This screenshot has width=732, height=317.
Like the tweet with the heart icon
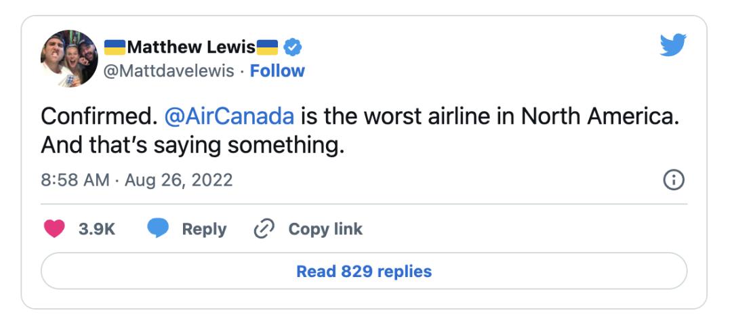click(x=54, y=229)
